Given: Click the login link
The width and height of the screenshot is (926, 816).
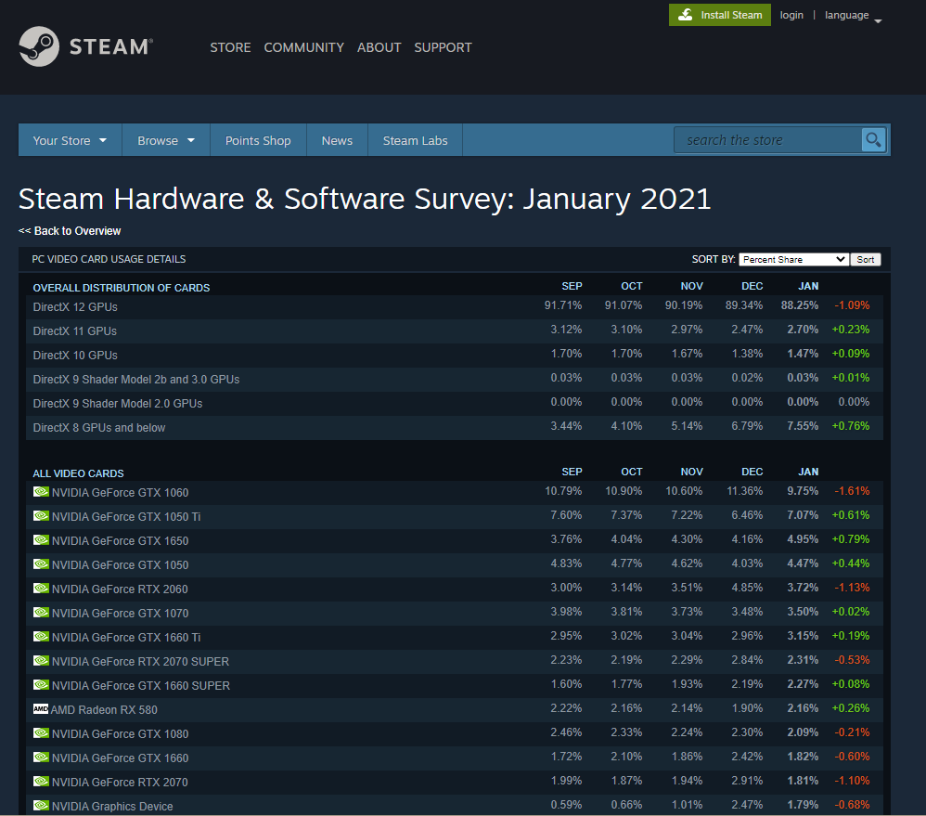Looking at the screenshot, I should click(x=791, y=16).
